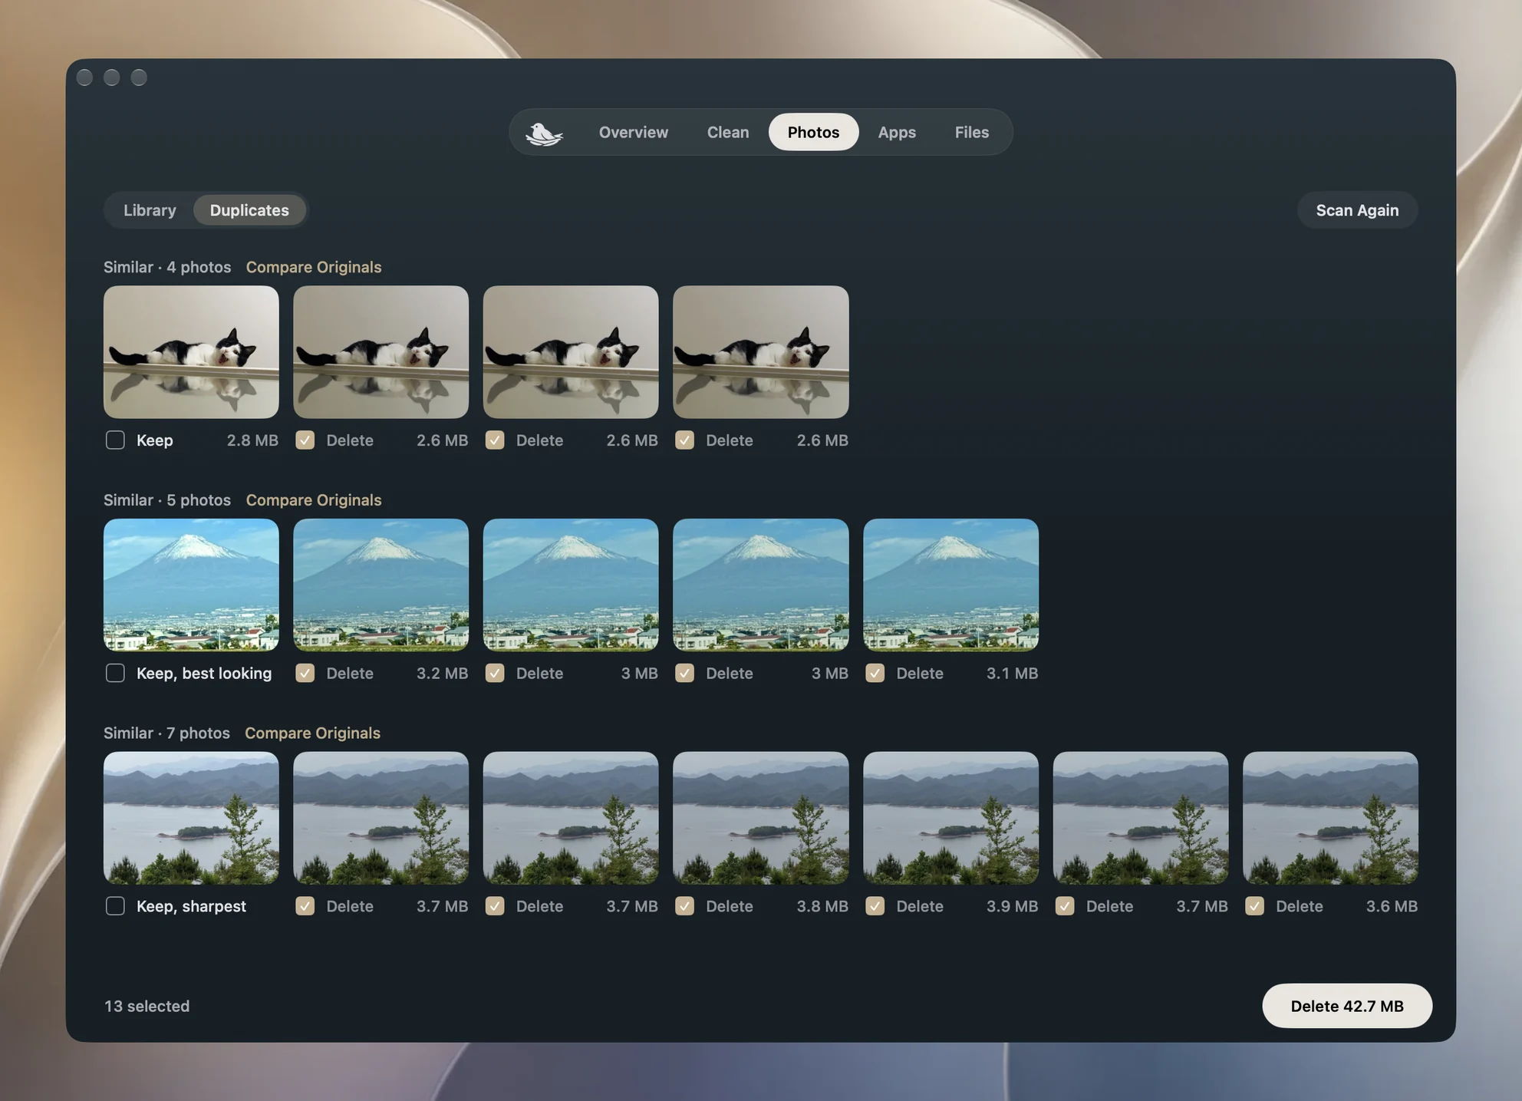This screenshot has width=1522, height=1101.
Task: Go to the Apps tab
Action: (897, 132)
